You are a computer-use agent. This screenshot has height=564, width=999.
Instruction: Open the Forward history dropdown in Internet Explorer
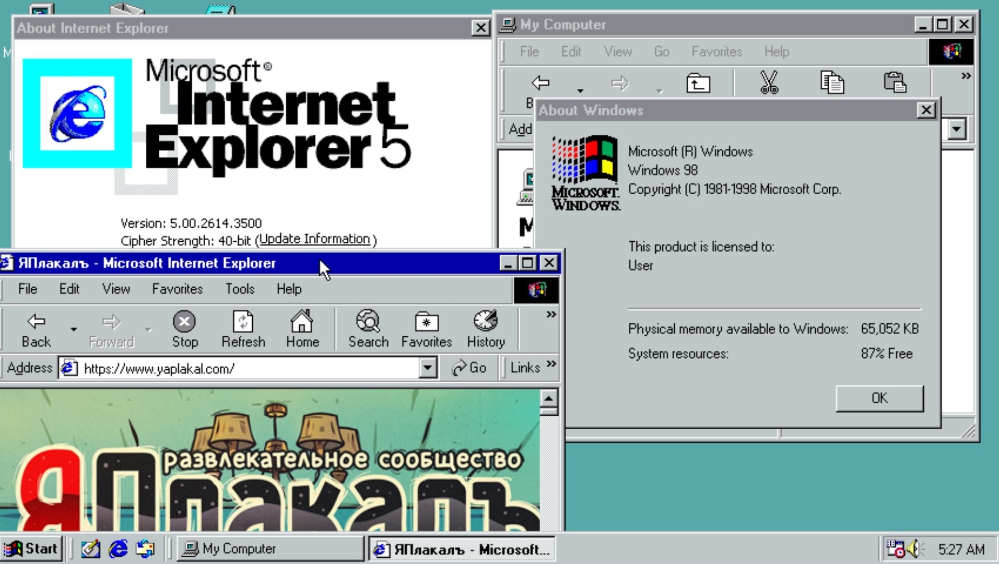(148, 330)
